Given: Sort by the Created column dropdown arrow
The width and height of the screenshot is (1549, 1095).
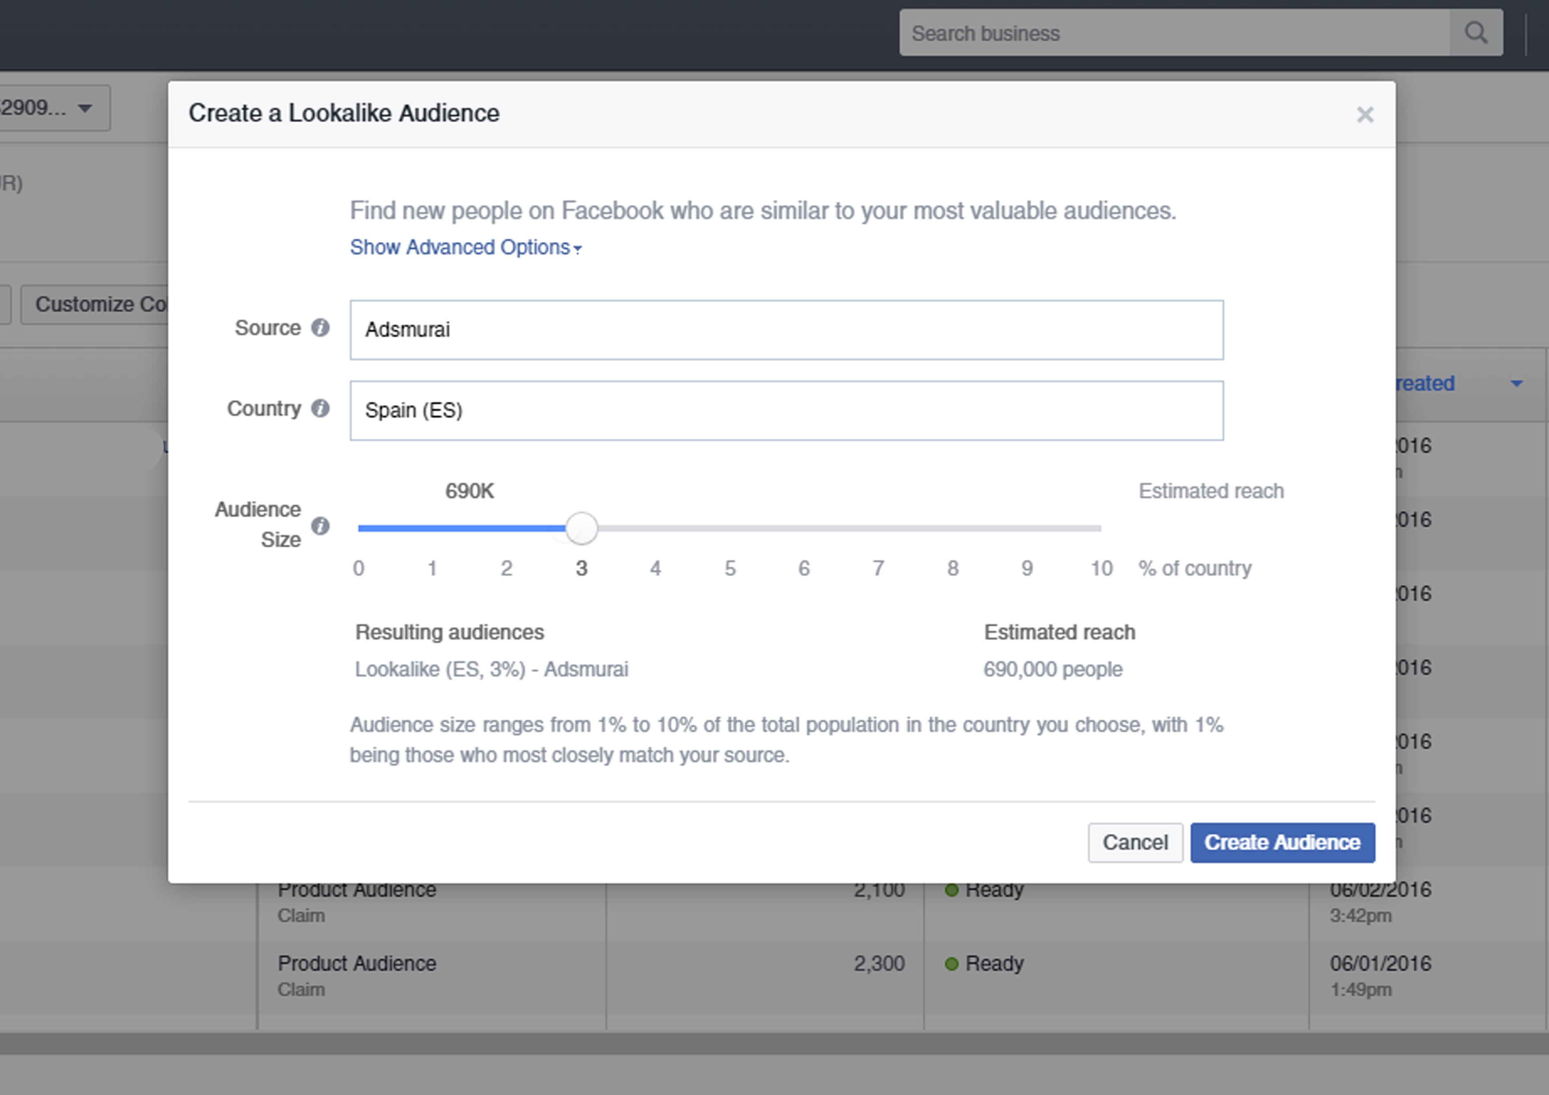Looking at the screenshot, I should pyautogui.click(x=1517, y=384).
